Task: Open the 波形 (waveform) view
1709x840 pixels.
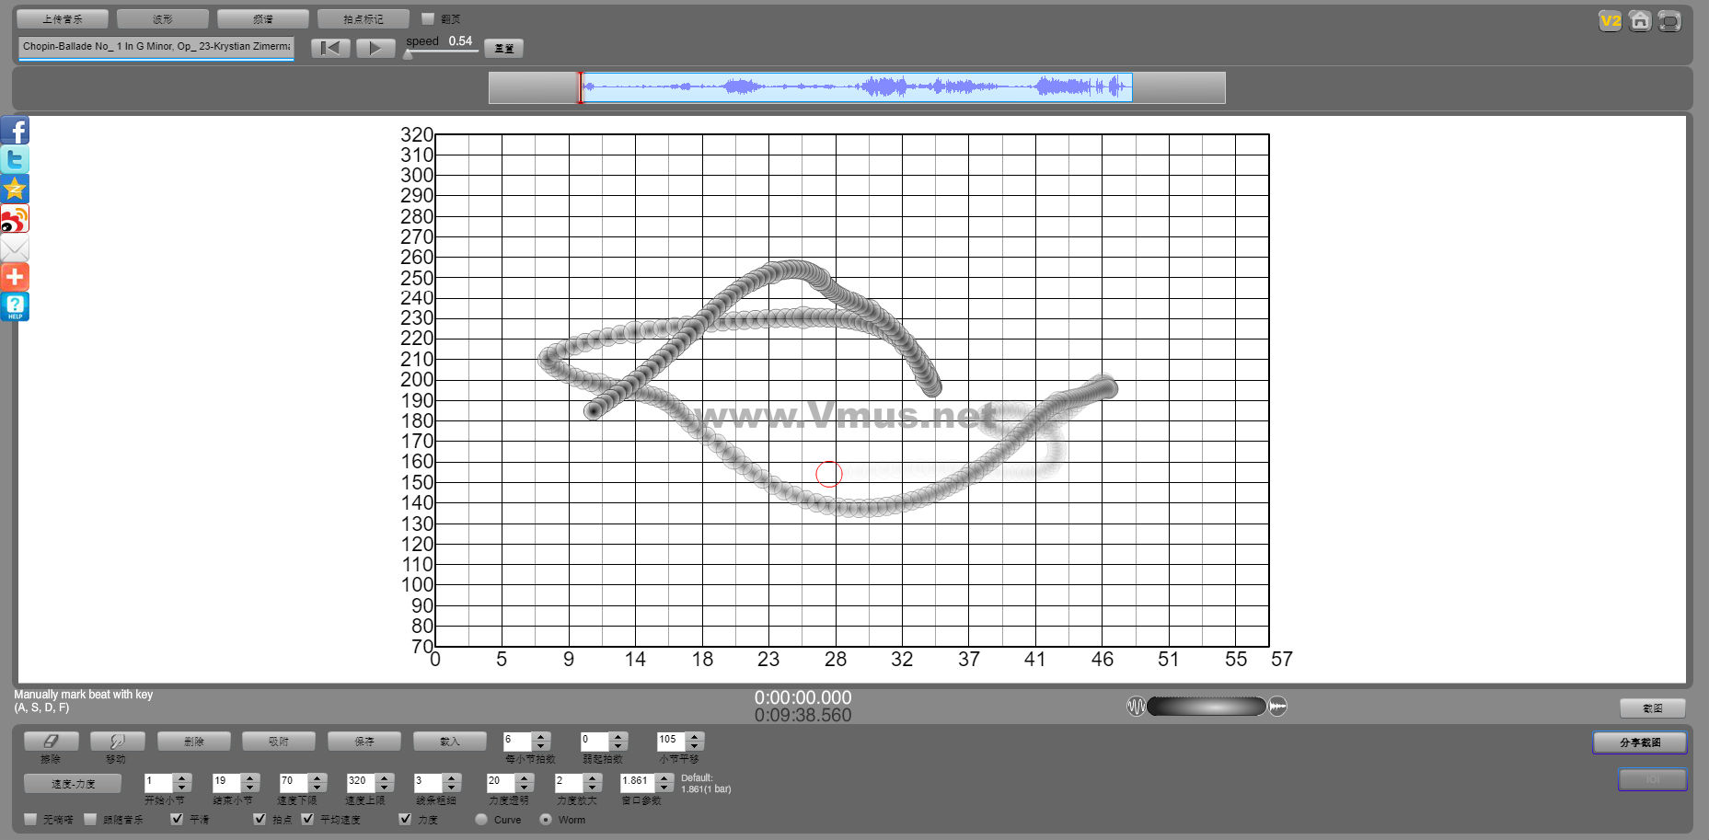Action: [x=163, y=19]
